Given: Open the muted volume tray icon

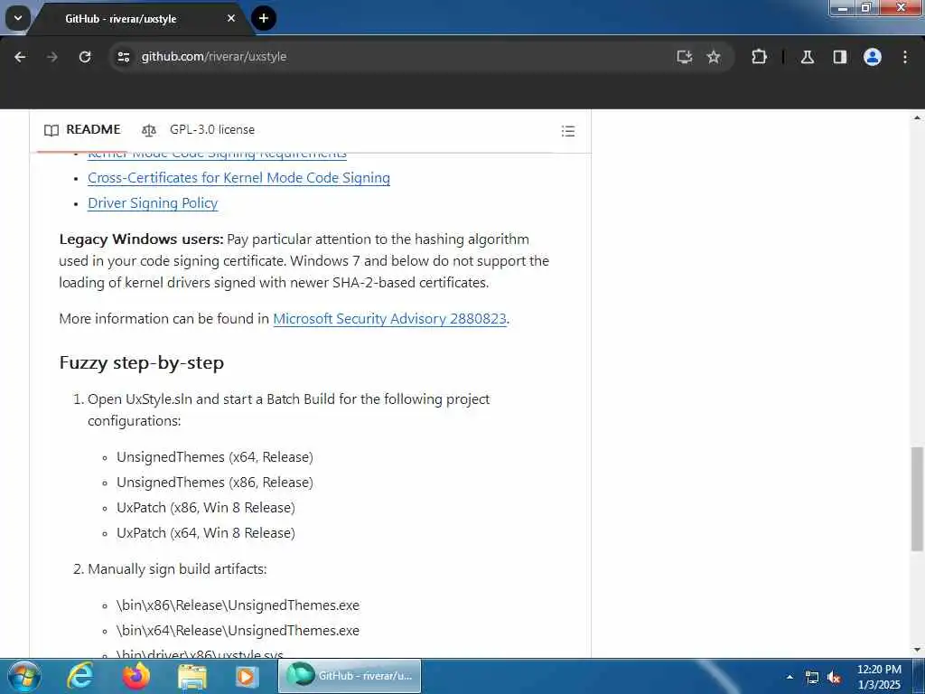Looking at the screenshot, I should click(x=834, y=678).
